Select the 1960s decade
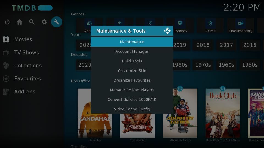 pos(226,65)
